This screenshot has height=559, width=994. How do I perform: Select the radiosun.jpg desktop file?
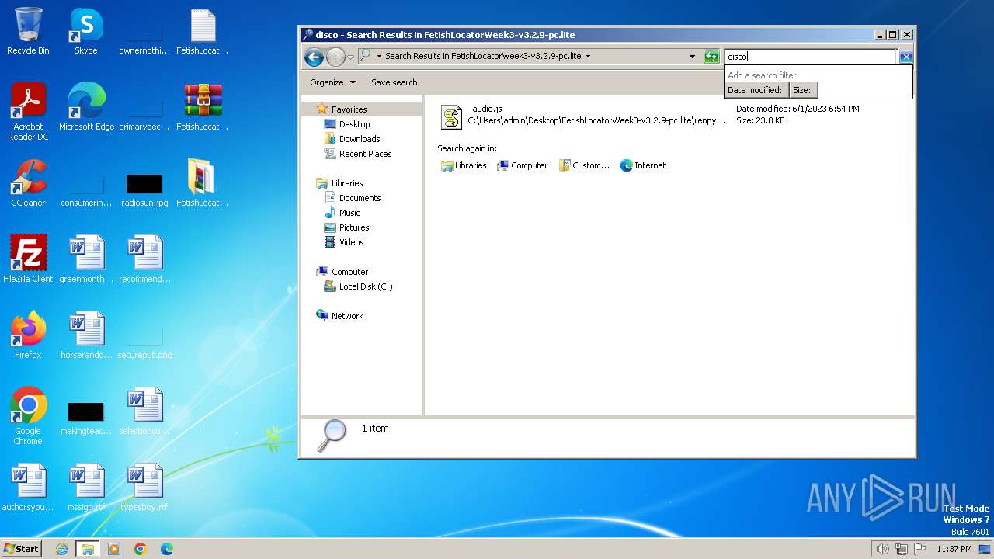pyautogui.click(x=144, y=190)
